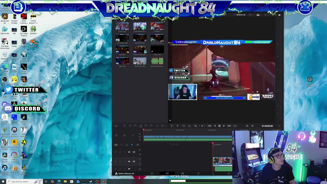Viewport: 327px width, 184px height.
Task: Open the Chaos.mp4 clip thumbnail
Action: click(x=122, y=26)
